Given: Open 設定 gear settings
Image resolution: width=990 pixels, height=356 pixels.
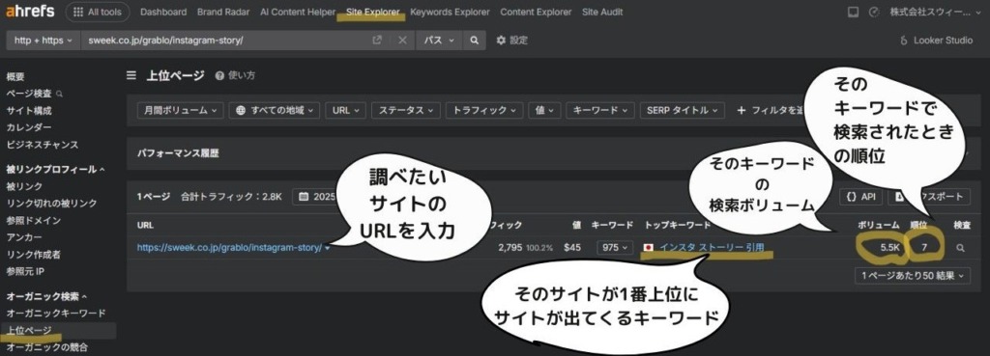Looking at the screenshot, I should [511, 41].
